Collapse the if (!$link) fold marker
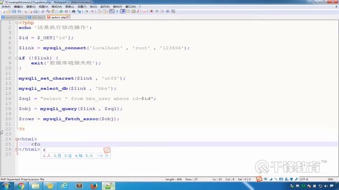The width and height of the screenshot is (339, 190). pos(17,58)
